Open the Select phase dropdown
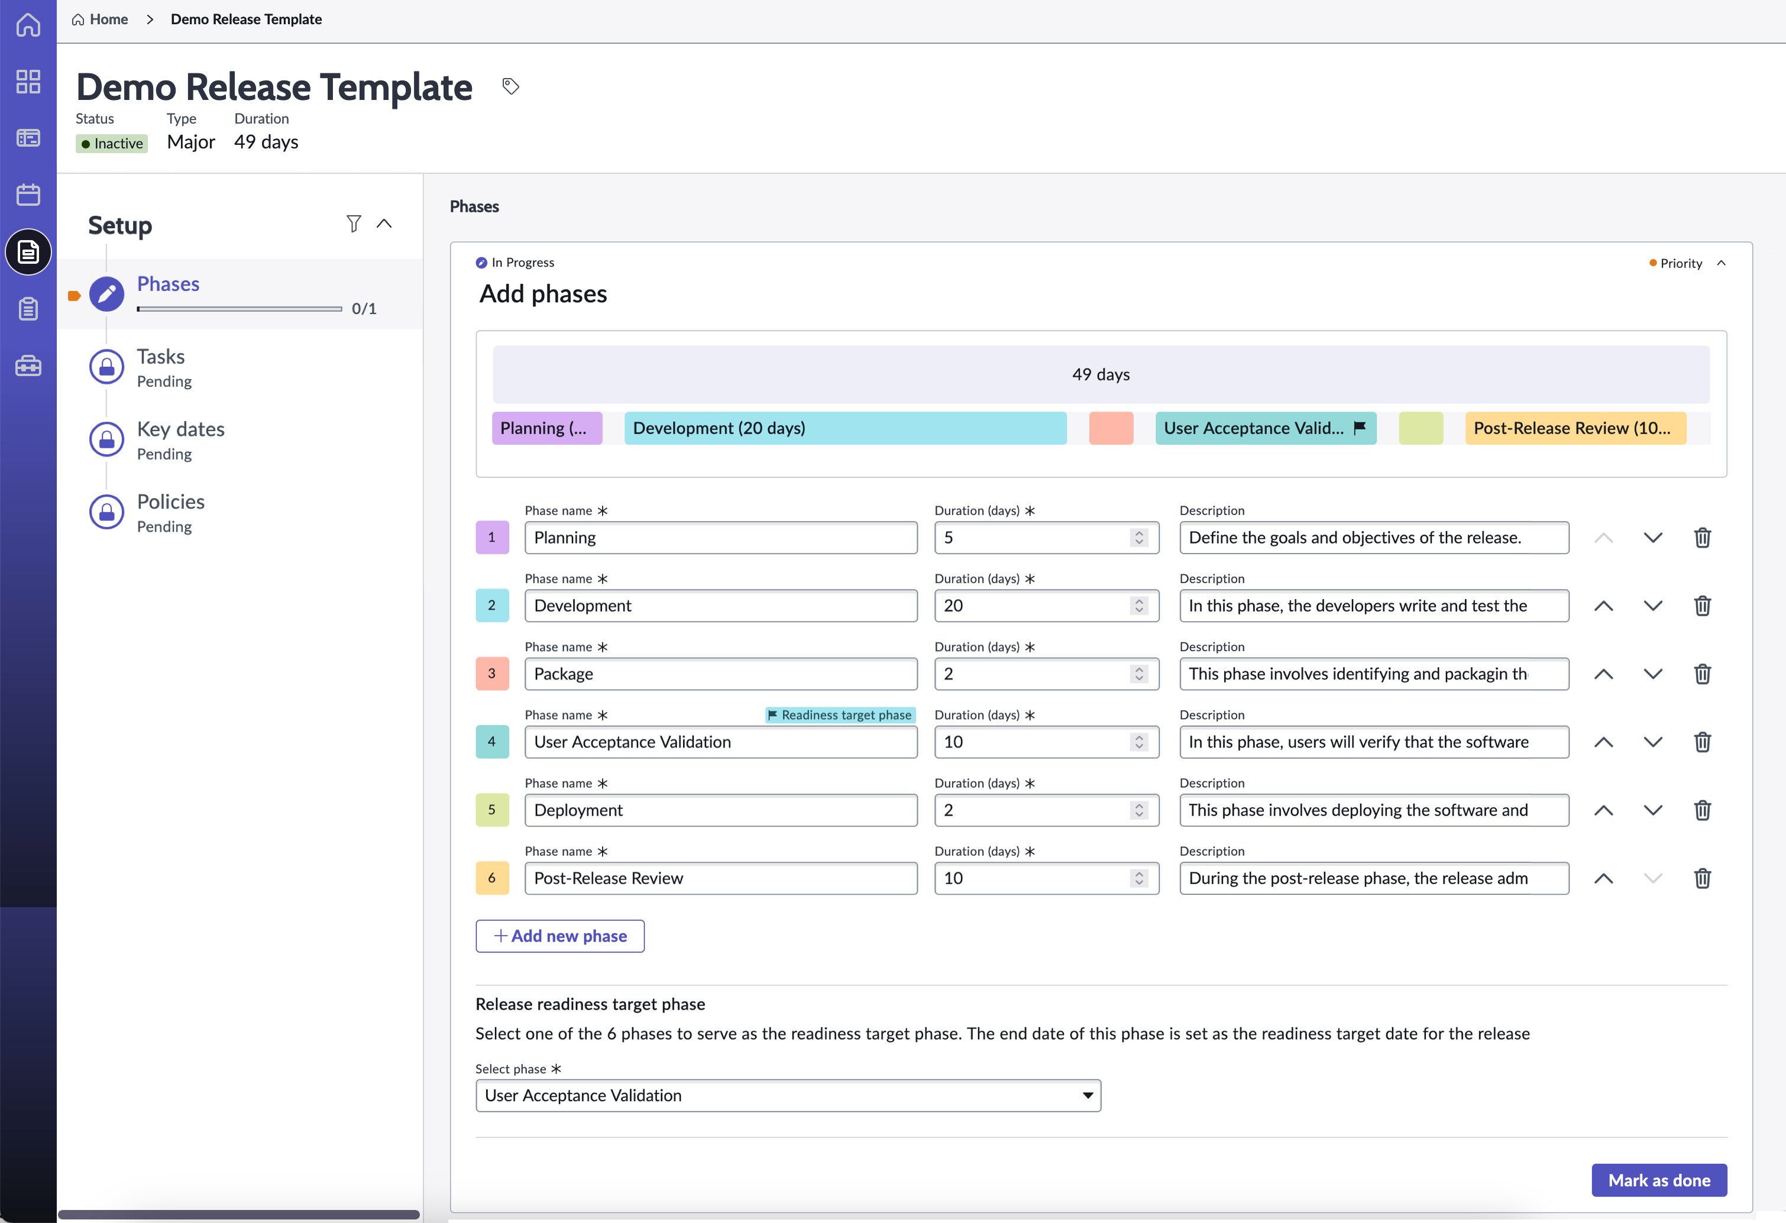 point(788,1095)
